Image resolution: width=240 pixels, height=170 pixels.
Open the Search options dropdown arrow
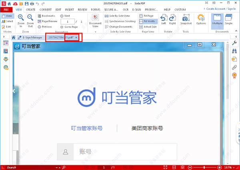point(57,168)
